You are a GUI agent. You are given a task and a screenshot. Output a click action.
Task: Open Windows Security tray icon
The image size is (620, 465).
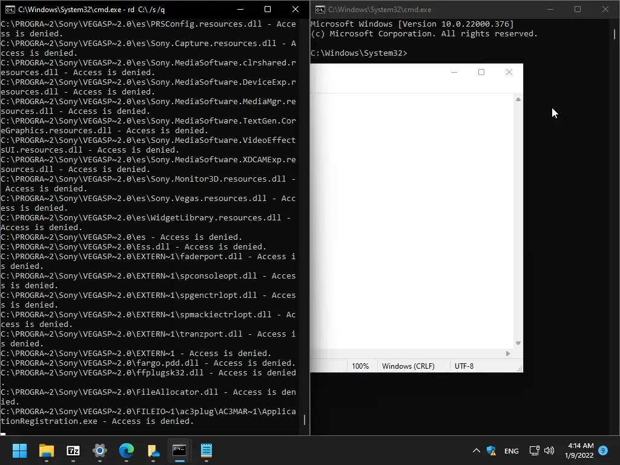coord(491,450)
